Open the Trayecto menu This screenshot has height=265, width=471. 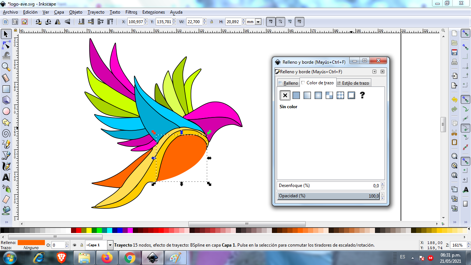(96, 12)
